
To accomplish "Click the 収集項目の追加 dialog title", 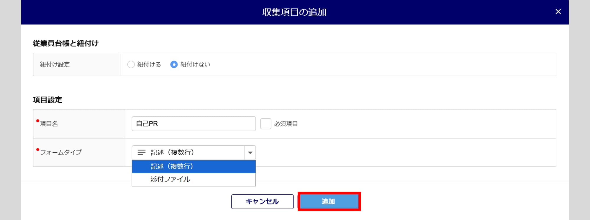I will (x=294, y=12).
